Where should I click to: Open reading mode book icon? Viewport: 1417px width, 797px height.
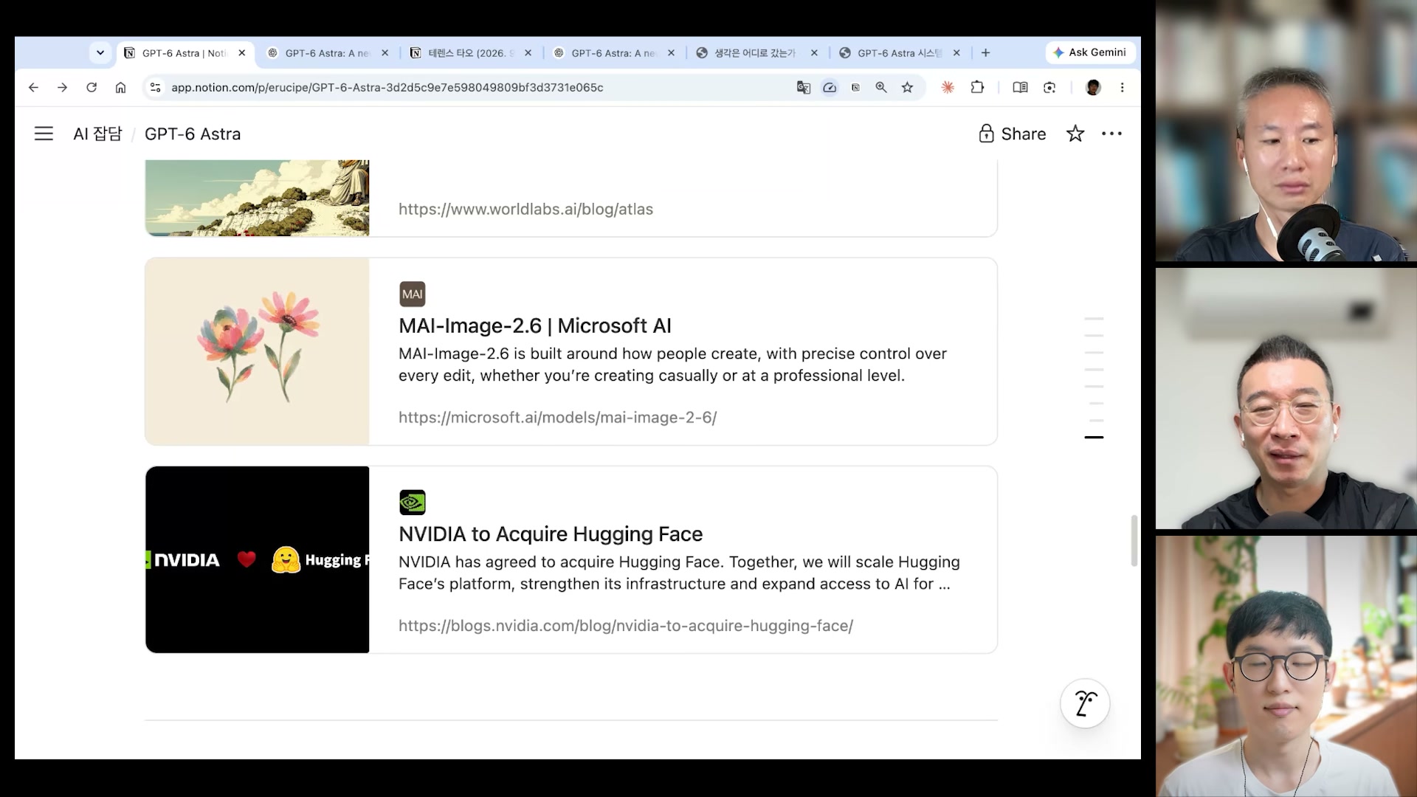pos(1020,87)
